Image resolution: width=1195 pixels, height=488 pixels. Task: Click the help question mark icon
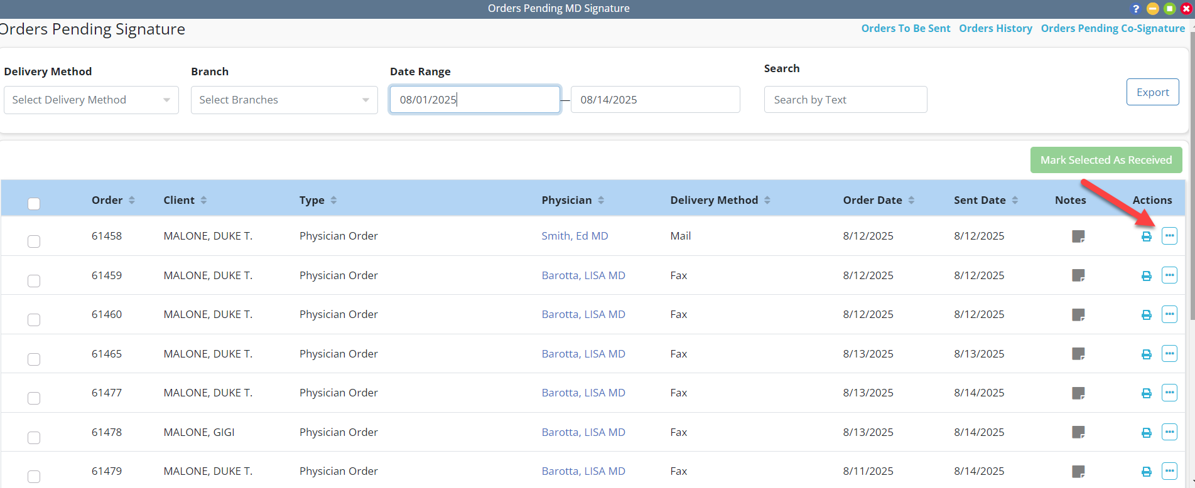(x=1135, y=9)
